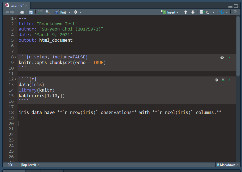Open options gear for iris chunk
Image resolution: width=242 pixels, height=172 pixels.
coord(217,80)
